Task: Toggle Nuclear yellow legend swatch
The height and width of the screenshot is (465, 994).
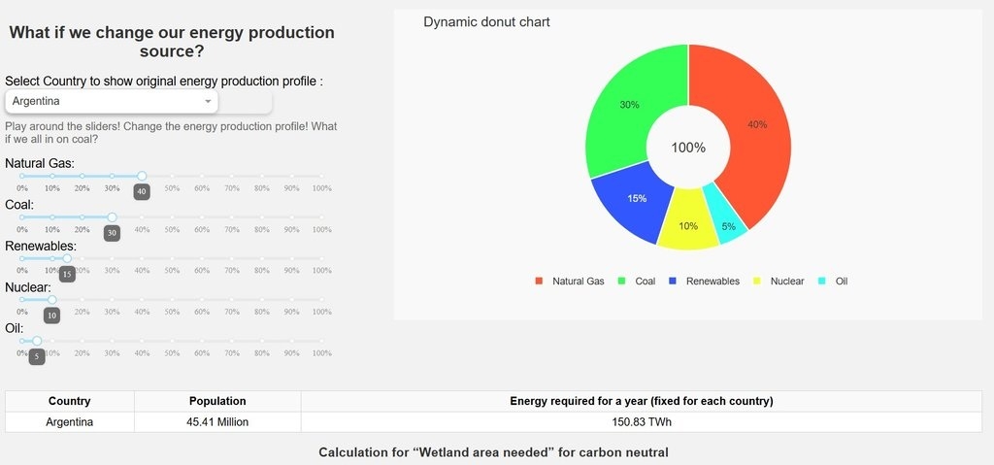Action: pyautogui.click(x=756, y=282)
